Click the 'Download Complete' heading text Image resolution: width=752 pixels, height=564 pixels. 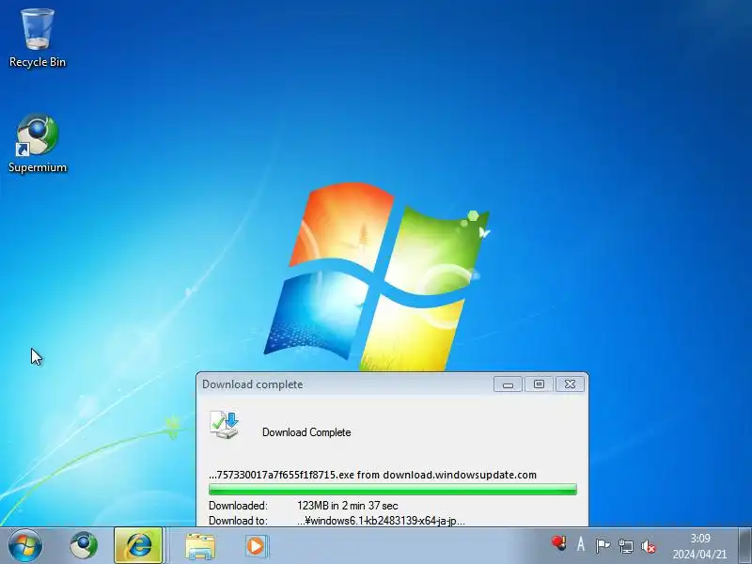pyautogui.click(x=306, y=432)
